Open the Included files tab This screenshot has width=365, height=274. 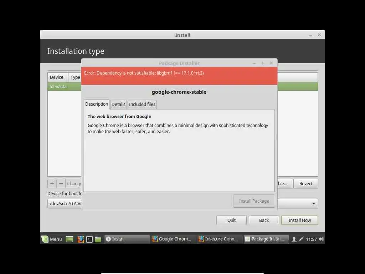142,105
